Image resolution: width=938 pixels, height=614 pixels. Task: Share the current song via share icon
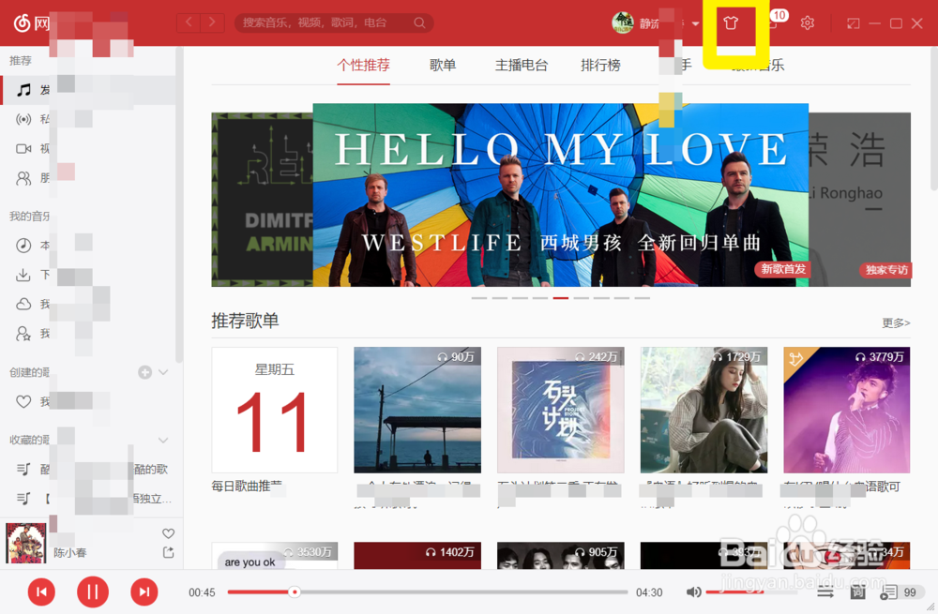tap(169, 552)
